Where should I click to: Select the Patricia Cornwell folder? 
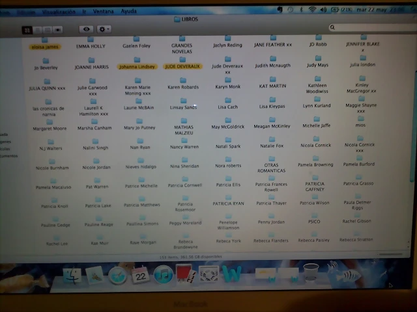[x=185, y=182]
